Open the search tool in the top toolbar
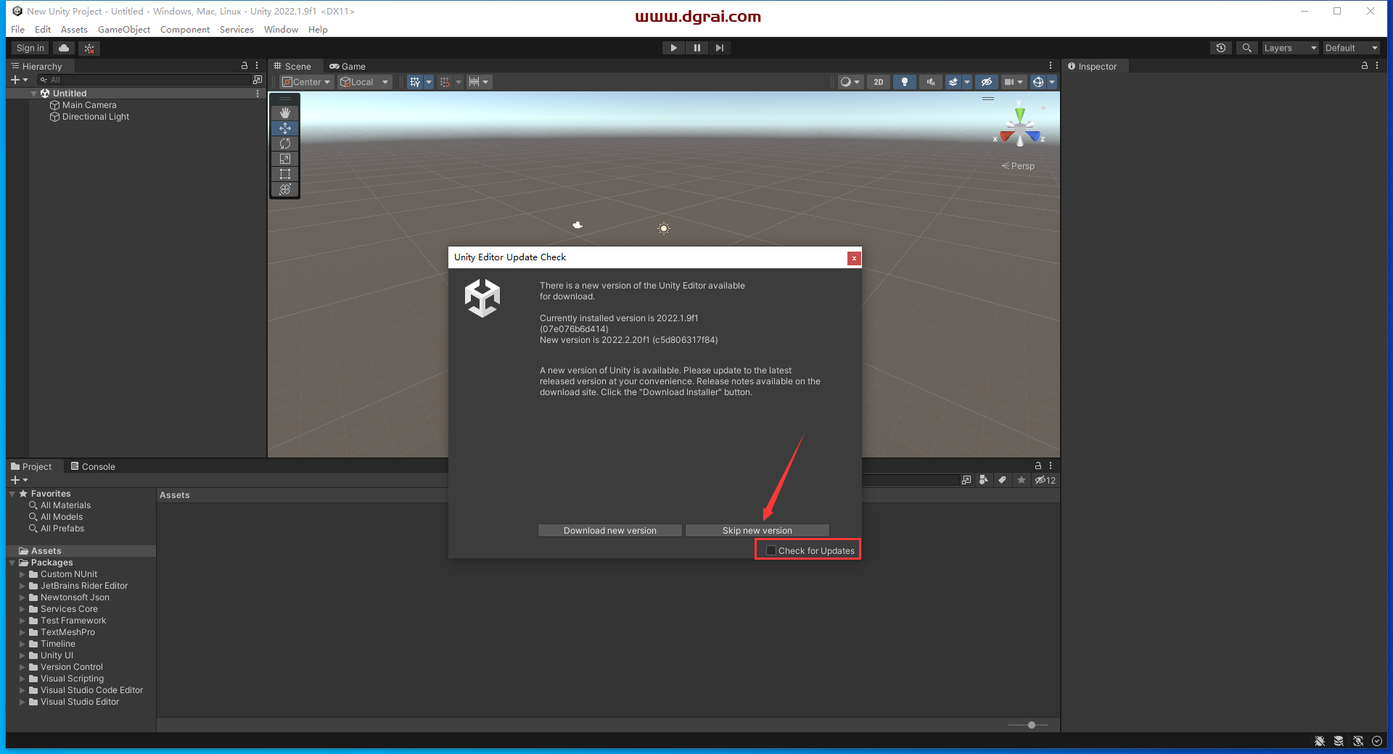The height and width of the screenshot is (754, 1393). coord(1246,48)
